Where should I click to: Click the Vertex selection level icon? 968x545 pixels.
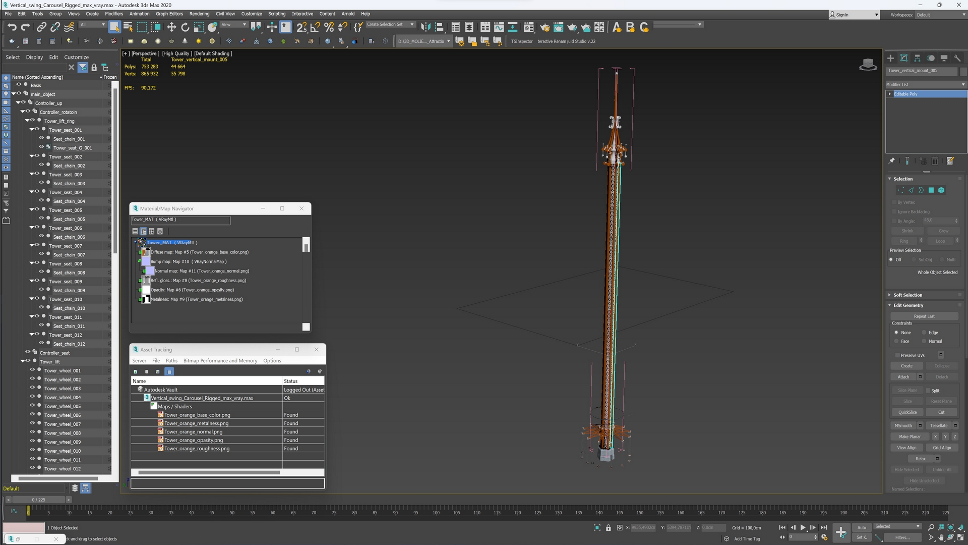coord(900,190)
